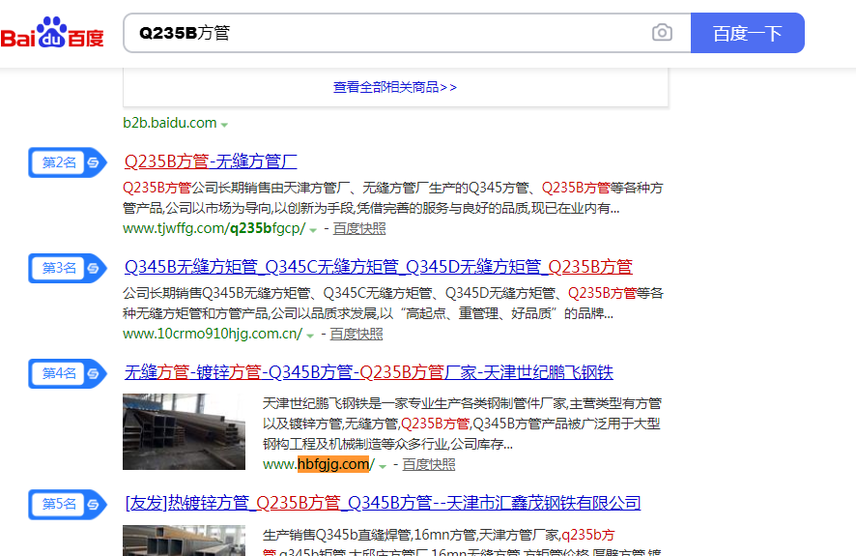Click the 第2名 rank badge
The image size is (856, 556).
pyautogui.click(x=68, y=162)
